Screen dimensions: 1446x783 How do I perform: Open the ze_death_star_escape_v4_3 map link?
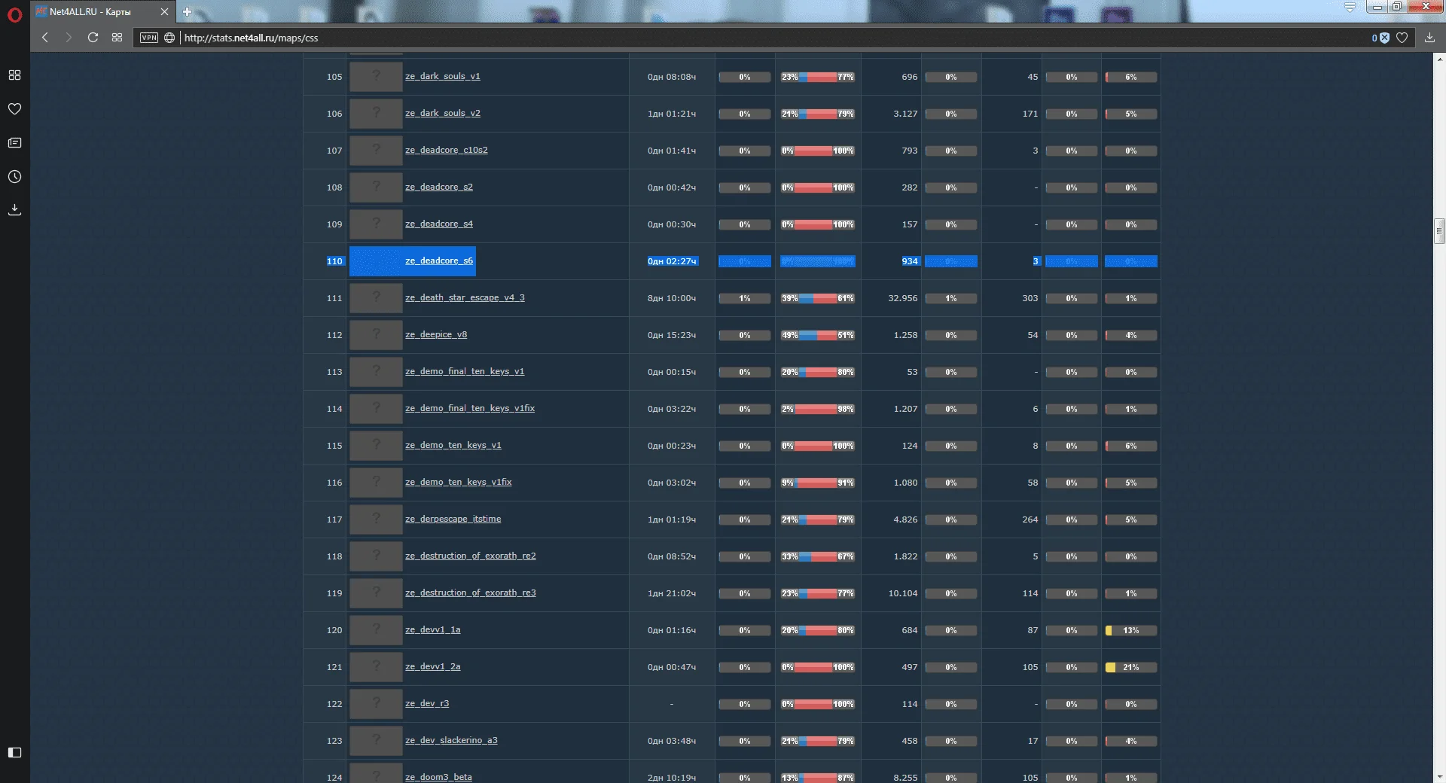pos(465,298)
